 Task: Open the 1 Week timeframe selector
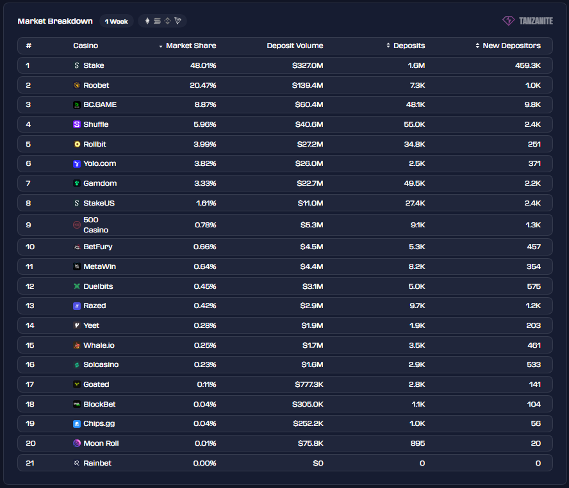click(x=117, y=21)
